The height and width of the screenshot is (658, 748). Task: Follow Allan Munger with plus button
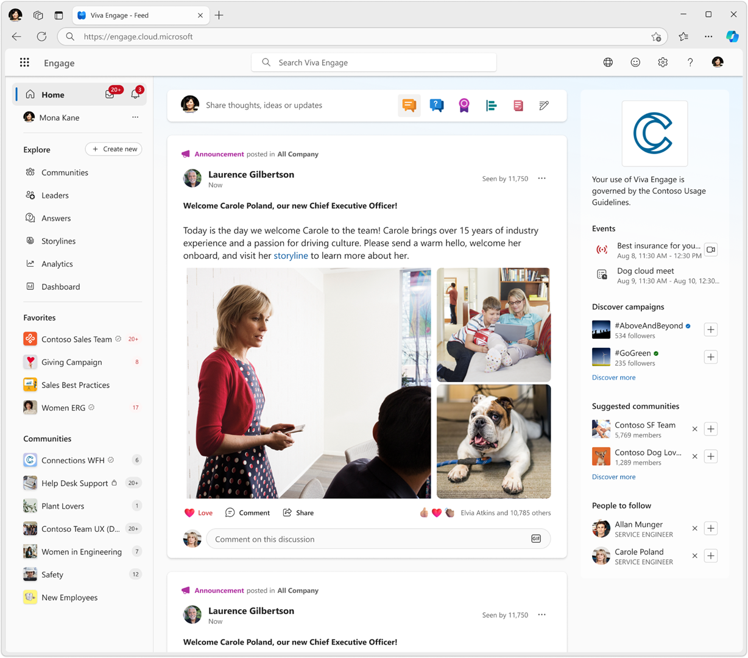click(711, 528)
